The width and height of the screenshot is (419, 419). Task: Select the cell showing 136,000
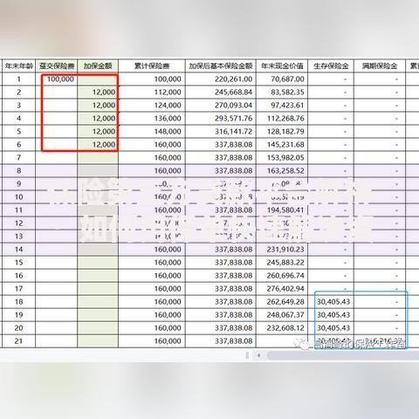click(152, 119)
